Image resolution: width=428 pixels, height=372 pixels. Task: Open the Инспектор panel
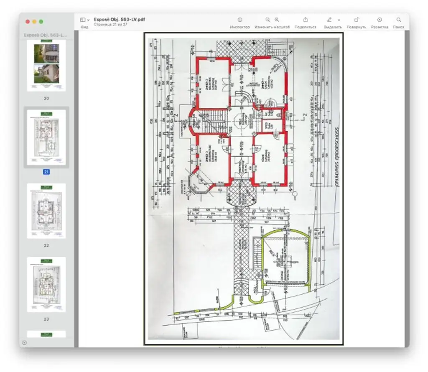point(239,19)
